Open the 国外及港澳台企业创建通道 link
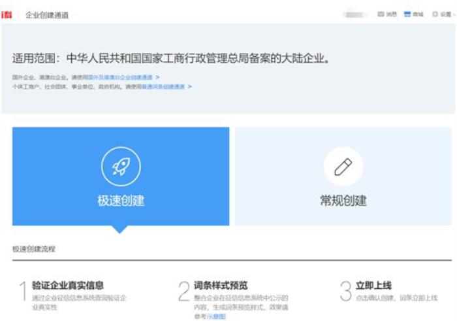This screenshot has width=457, height=321. tap(119, 77)
